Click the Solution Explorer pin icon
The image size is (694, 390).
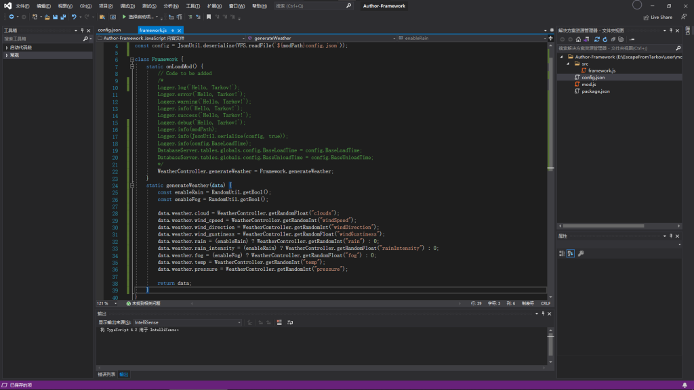[671, 30]
